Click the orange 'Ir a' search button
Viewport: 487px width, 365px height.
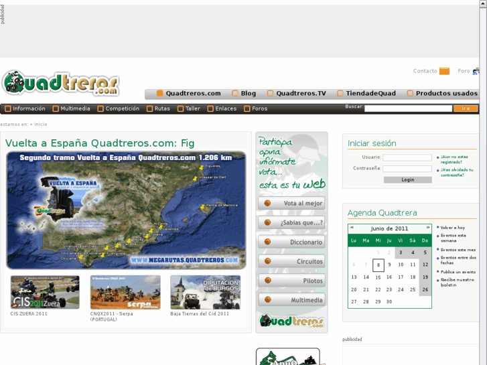(466, 108)
